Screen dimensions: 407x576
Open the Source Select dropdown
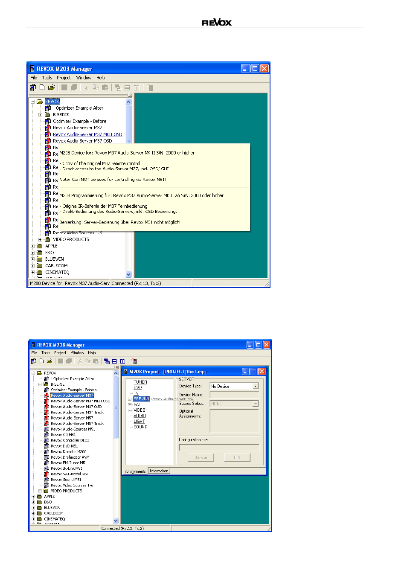[256, 404]
